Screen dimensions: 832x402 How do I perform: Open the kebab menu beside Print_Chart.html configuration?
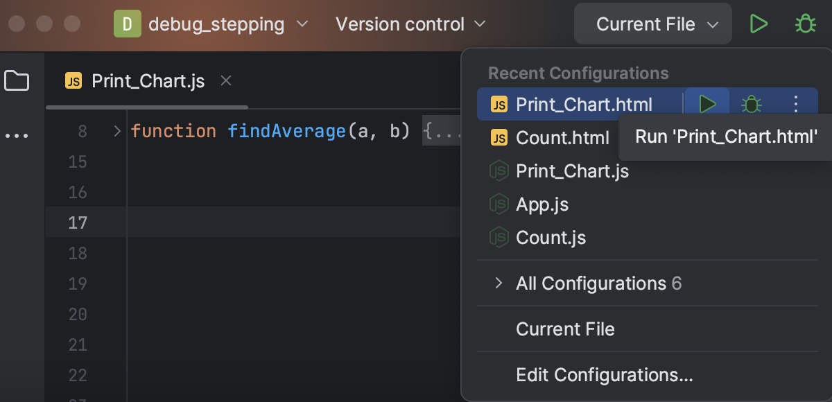pyautogui.click(x=795, y=104)
